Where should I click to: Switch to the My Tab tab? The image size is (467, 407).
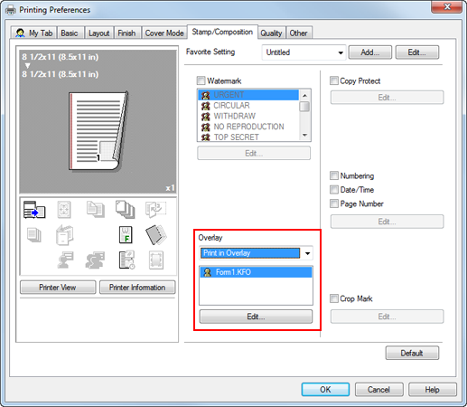pyautogui.click(x=34, y=33)
